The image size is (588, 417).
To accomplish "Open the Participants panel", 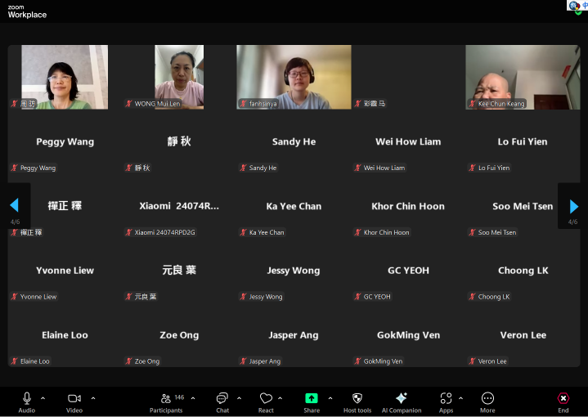I will click(x=166, y=399).
